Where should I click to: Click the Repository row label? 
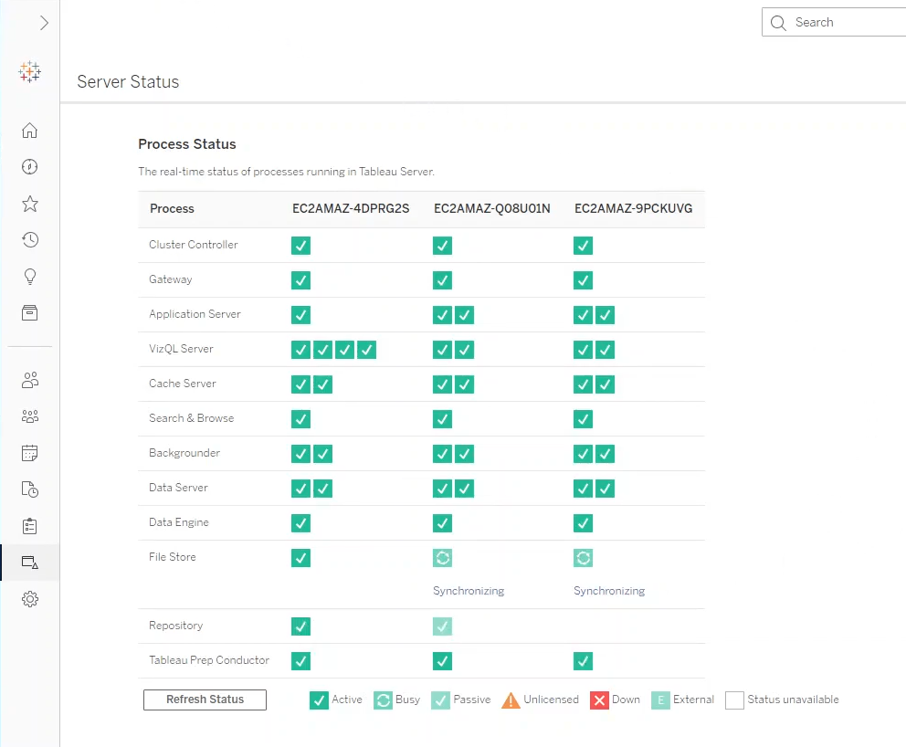coord(175,626)
